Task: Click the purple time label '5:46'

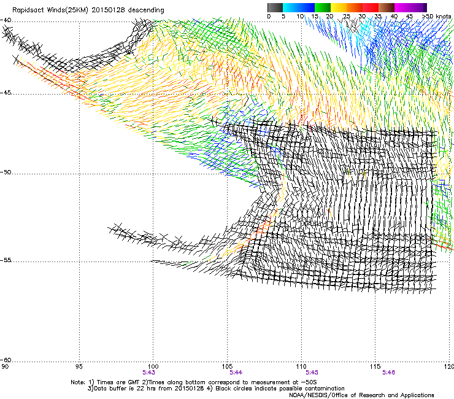Action: (x=388, y=373)
